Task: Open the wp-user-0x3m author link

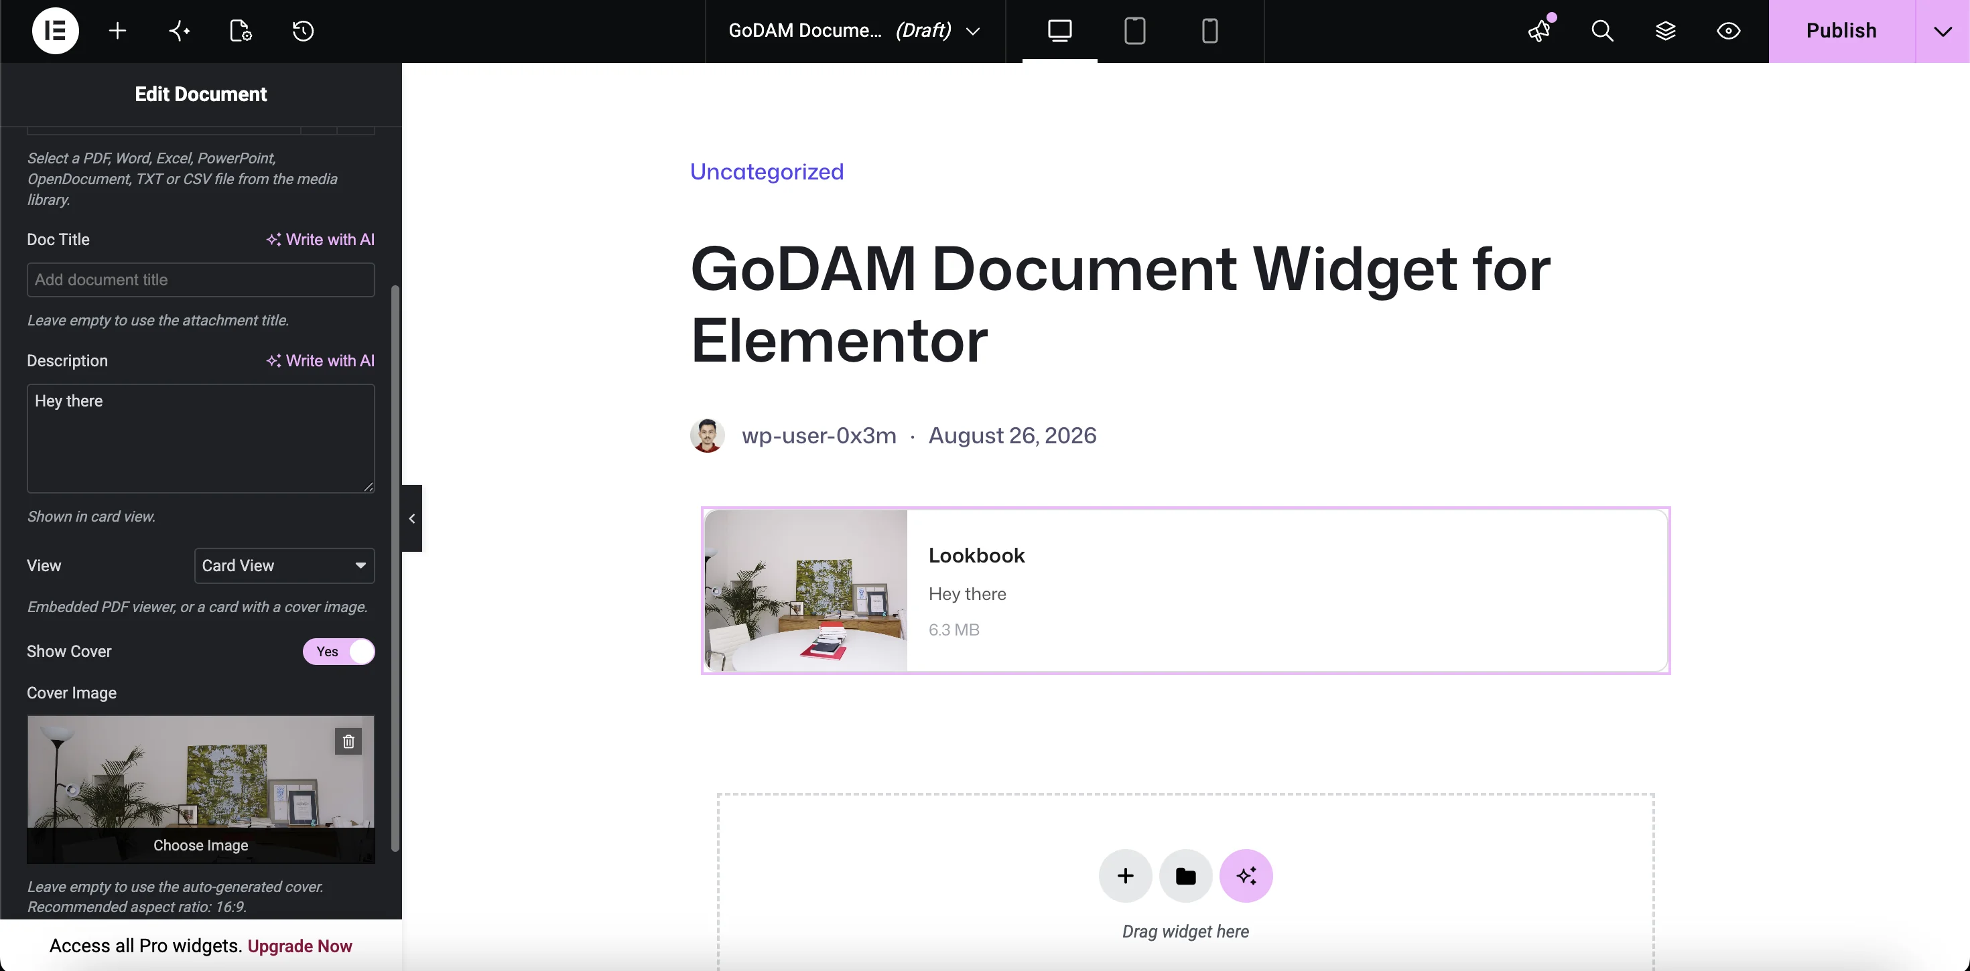Action: point(819,435)
